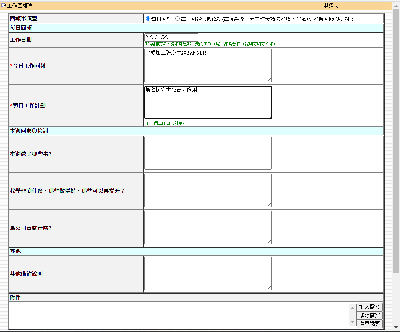This screenshot has width=400, height=332.
Task: Click the page vertical scrollbar thumb
Action: click(396, 138)
